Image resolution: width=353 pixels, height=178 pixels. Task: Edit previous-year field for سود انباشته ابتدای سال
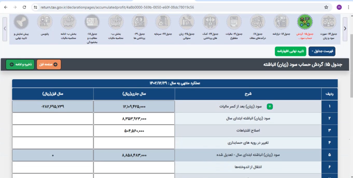coord(53,119)
